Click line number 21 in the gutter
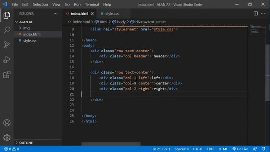This screenshot has height=152, width=270. point(72,94)
